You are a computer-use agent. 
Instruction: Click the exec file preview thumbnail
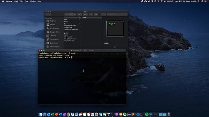point(115,29)
